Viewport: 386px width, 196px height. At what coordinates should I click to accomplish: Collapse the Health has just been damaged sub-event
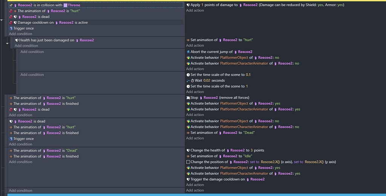7,43
